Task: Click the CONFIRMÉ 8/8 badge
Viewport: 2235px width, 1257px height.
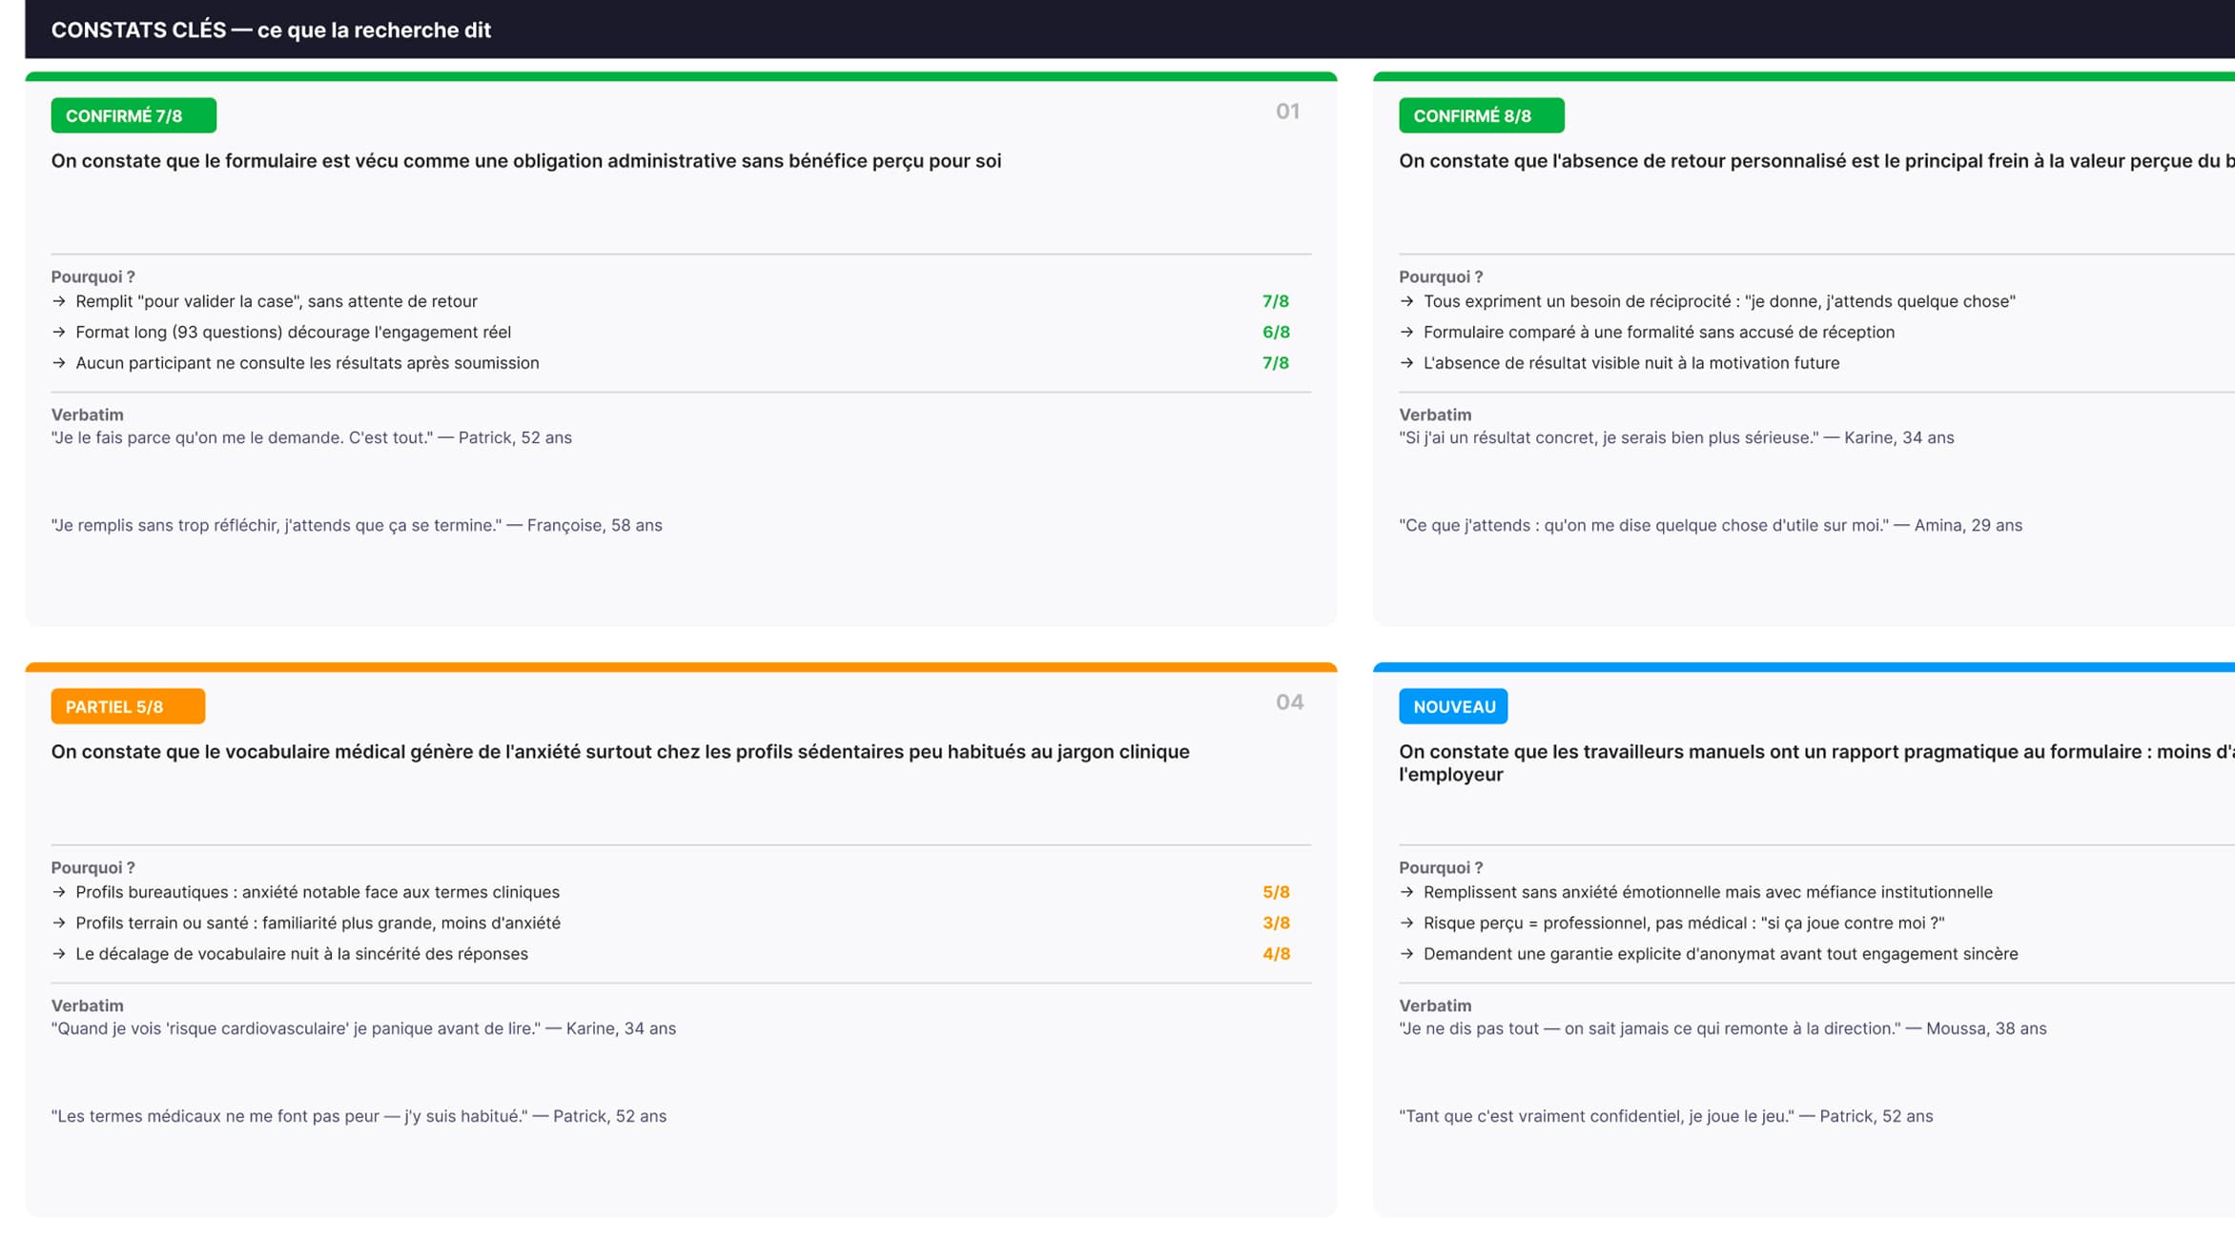Action: pyautogui.click(x=1481, y=115)
